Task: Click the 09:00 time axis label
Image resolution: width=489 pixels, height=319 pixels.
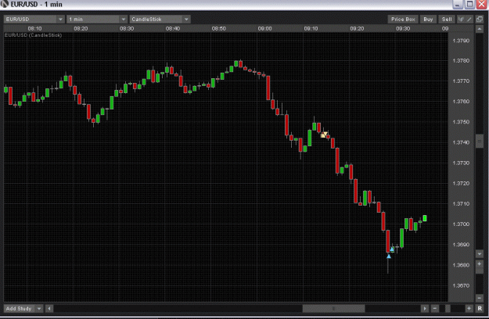Action: (264, 28)
